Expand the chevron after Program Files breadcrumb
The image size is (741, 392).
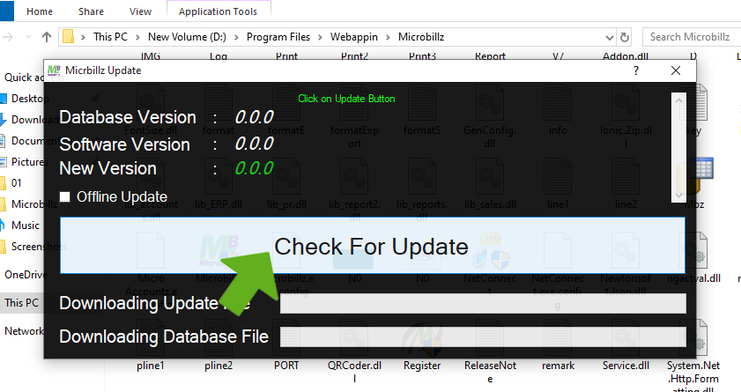321,37
